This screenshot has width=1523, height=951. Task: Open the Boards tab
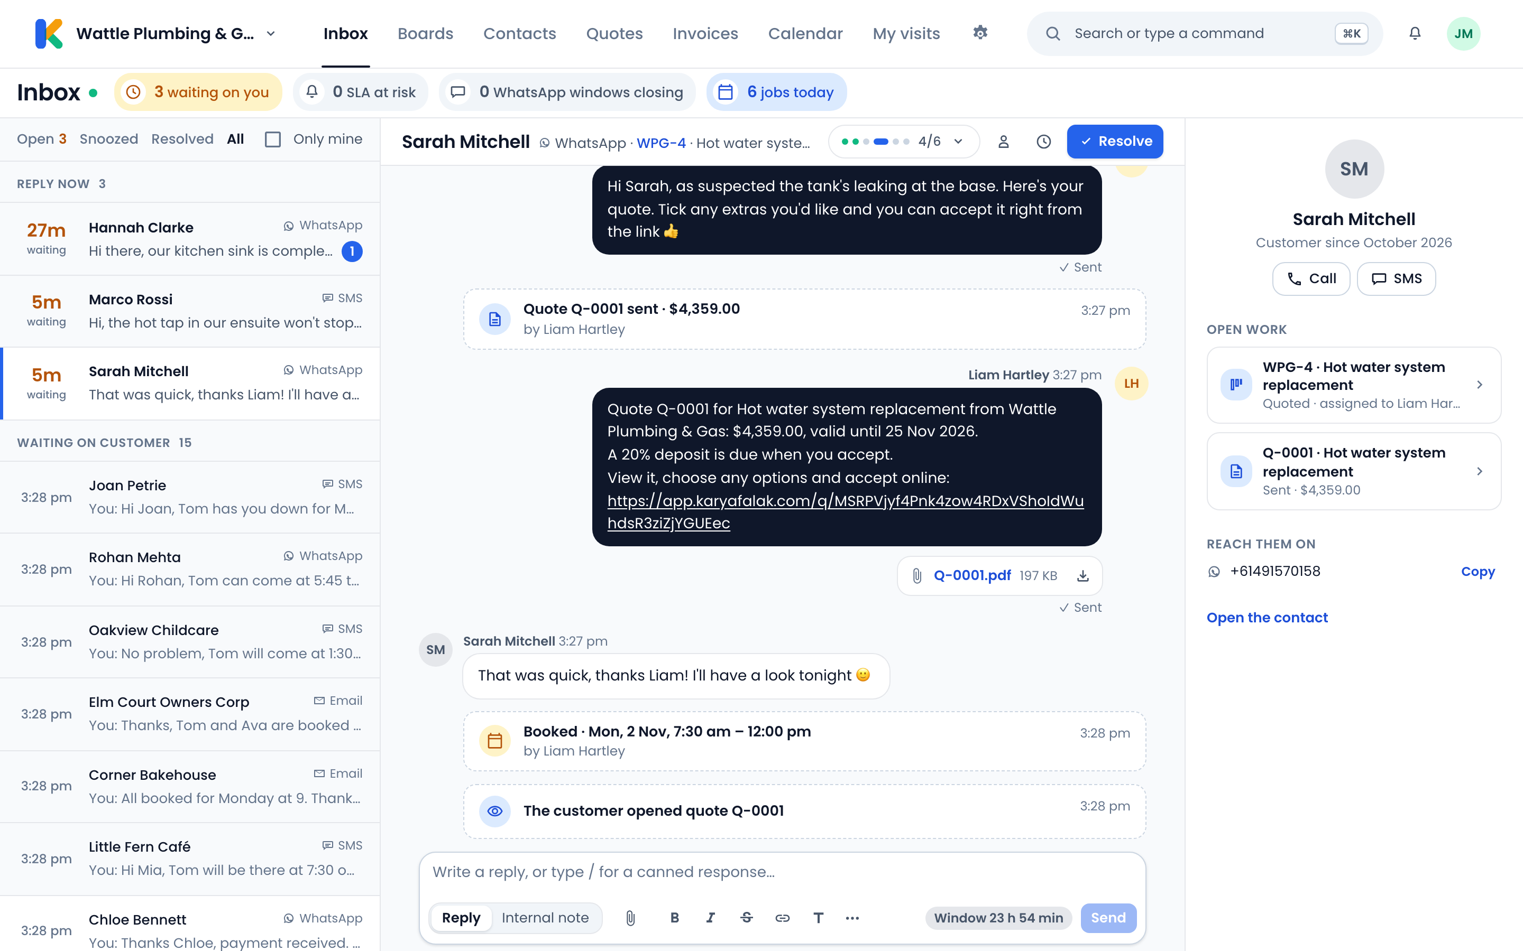(425, 33)
